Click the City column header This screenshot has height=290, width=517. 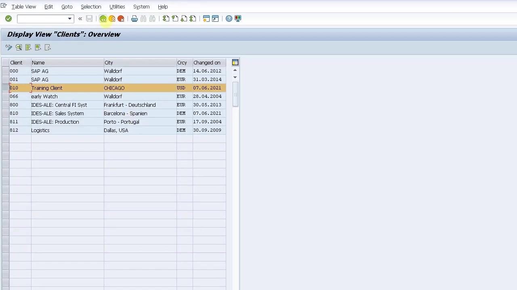pos(140,62)
